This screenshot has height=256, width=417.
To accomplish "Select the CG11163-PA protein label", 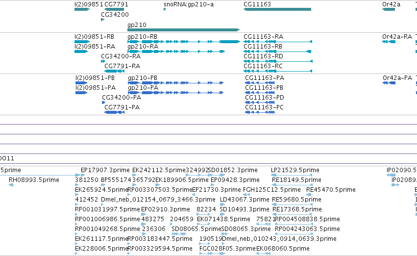I will [x=265, y=77].
